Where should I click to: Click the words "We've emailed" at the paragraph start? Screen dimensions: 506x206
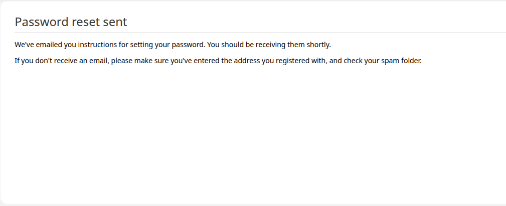[39, 45]
